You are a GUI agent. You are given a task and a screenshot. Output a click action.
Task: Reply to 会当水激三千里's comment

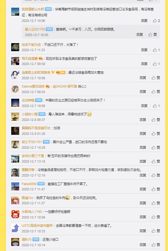[143, 161]
